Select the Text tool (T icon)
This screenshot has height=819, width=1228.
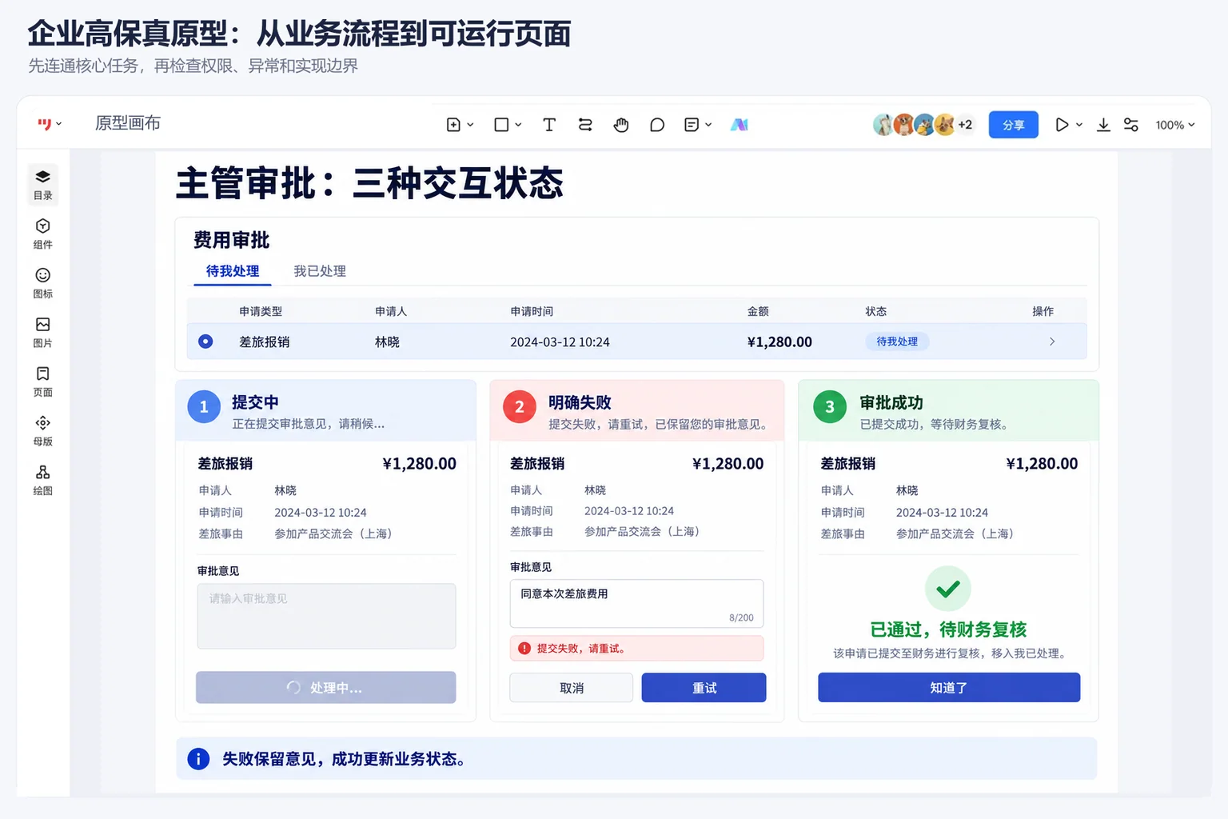549,125
